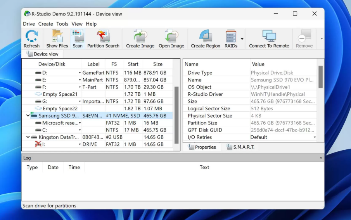This screenshot has height=220, width=351.
Task: Open the Drive menu
Action: click(x=29, y=24)
